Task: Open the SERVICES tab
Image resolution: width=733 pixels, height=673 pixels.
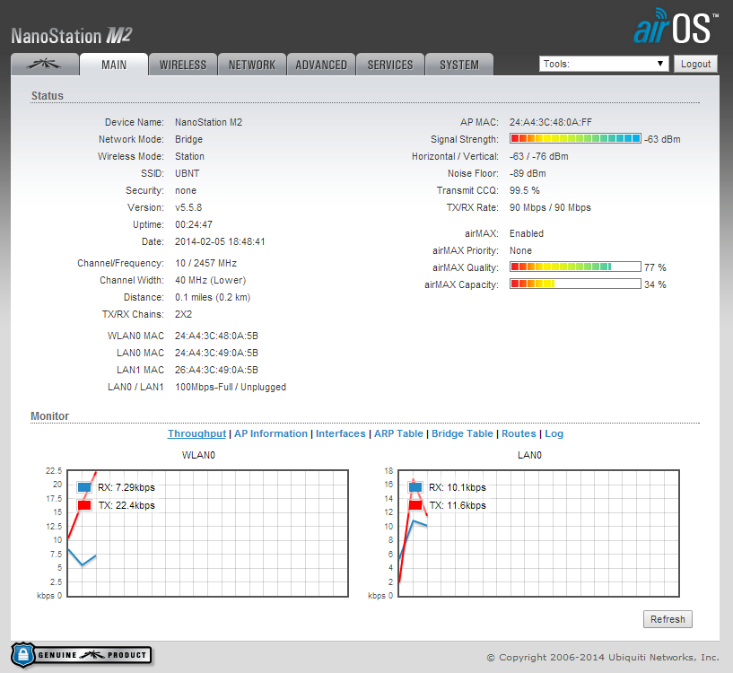Action: (390, 65)
